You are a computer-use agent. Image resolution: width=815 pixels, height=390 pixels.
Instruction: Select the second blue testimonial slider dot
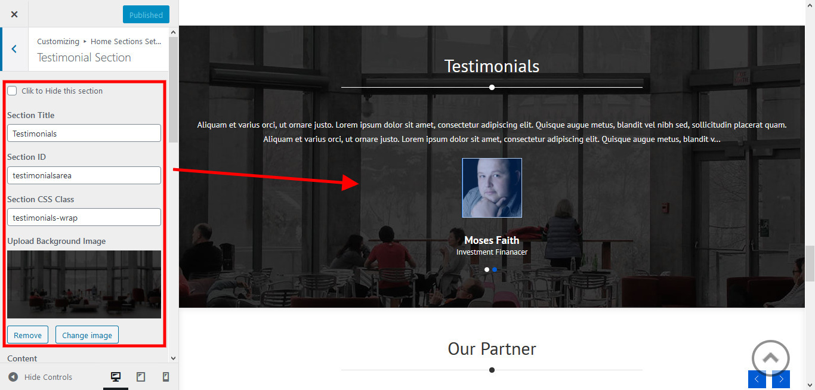[x=495, y=270]
